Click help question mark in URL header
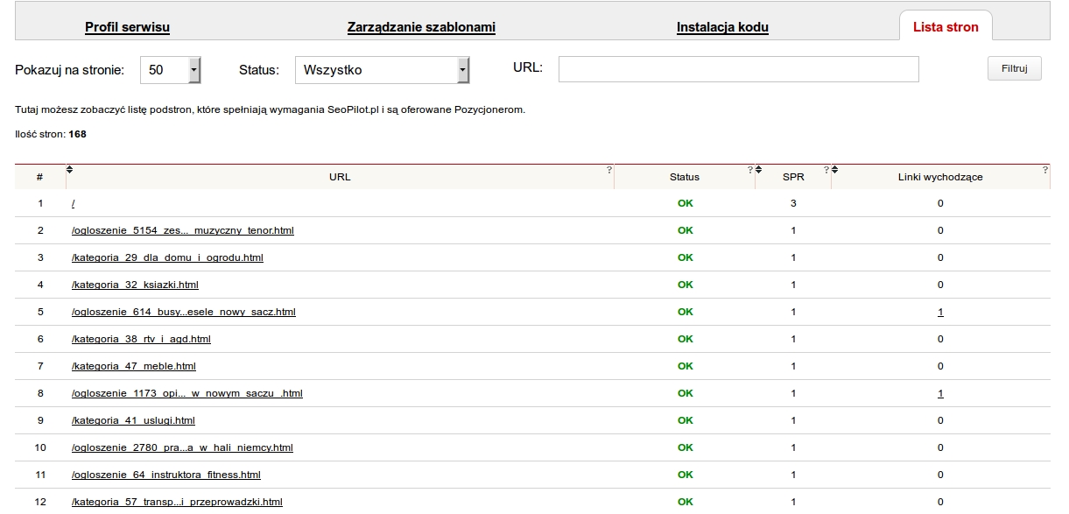This screenshot has height=514, width=1069. (x=609, y=170)
